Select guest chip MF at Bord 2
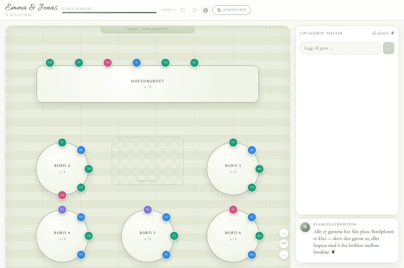The height and width of the screenshot is (268, 404). pyautogui.click(x=81, y=150)
